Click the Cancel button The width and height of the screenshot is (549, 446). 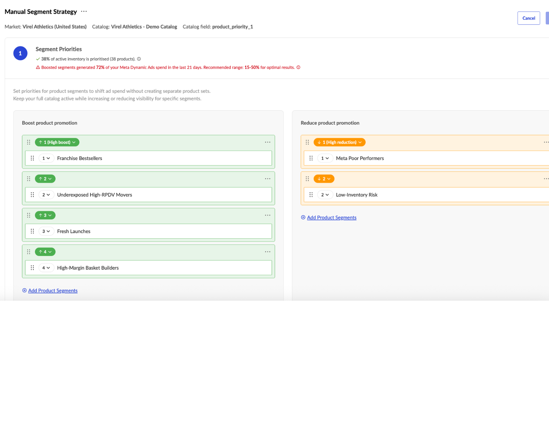[529, 18]
